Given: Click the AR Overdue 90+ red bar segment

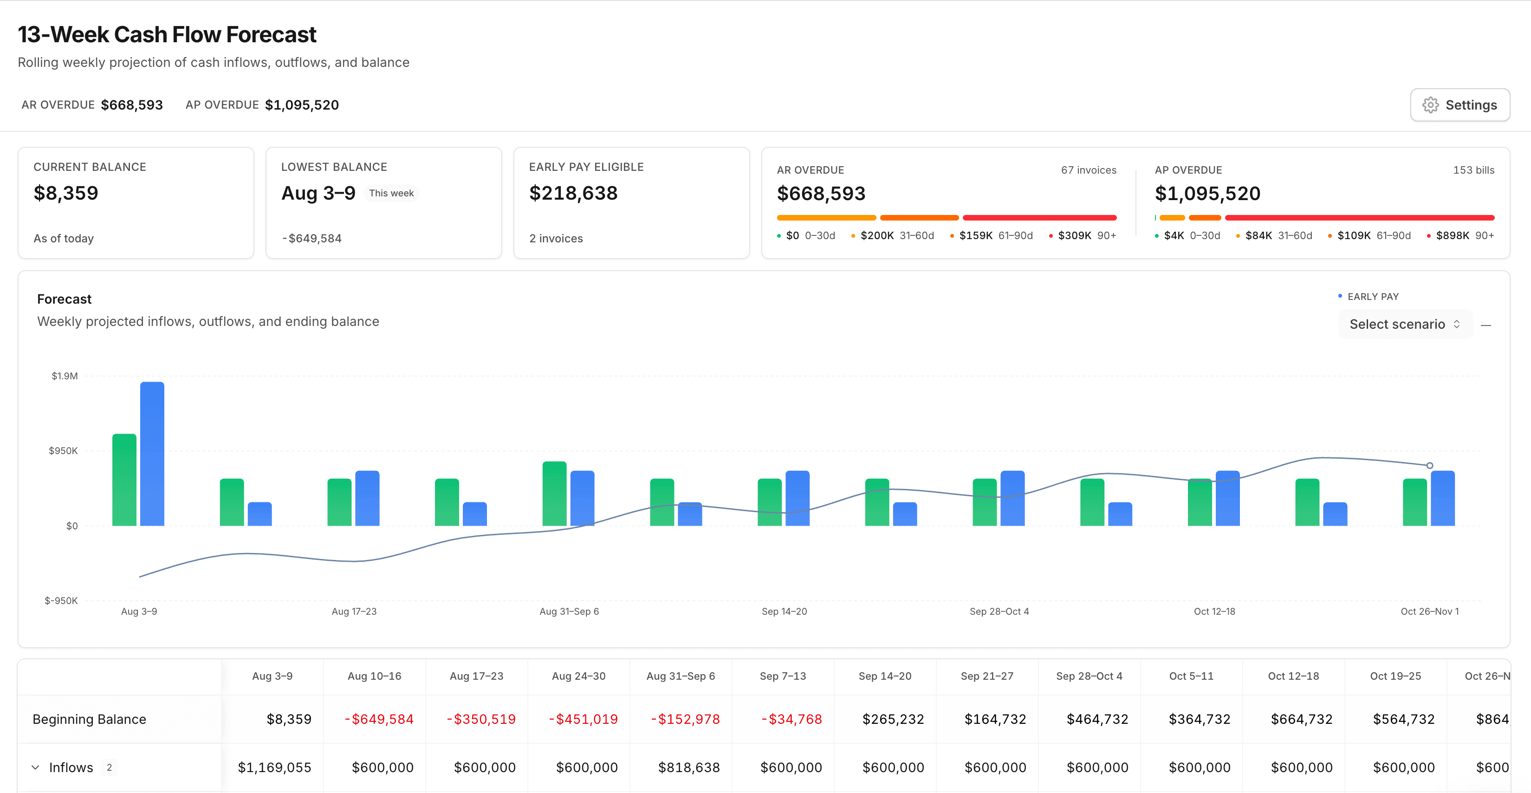Looking at the screenshot, I should click(x=1039, y=218).
